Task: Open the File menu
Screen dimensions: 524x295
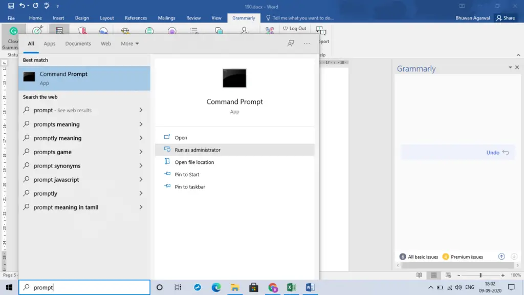Action: 11,18
